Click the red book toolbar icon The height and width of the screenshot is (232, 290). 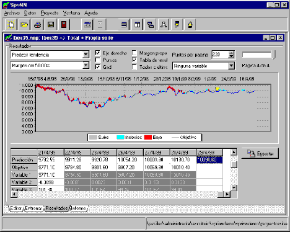[x=64, y=25]
